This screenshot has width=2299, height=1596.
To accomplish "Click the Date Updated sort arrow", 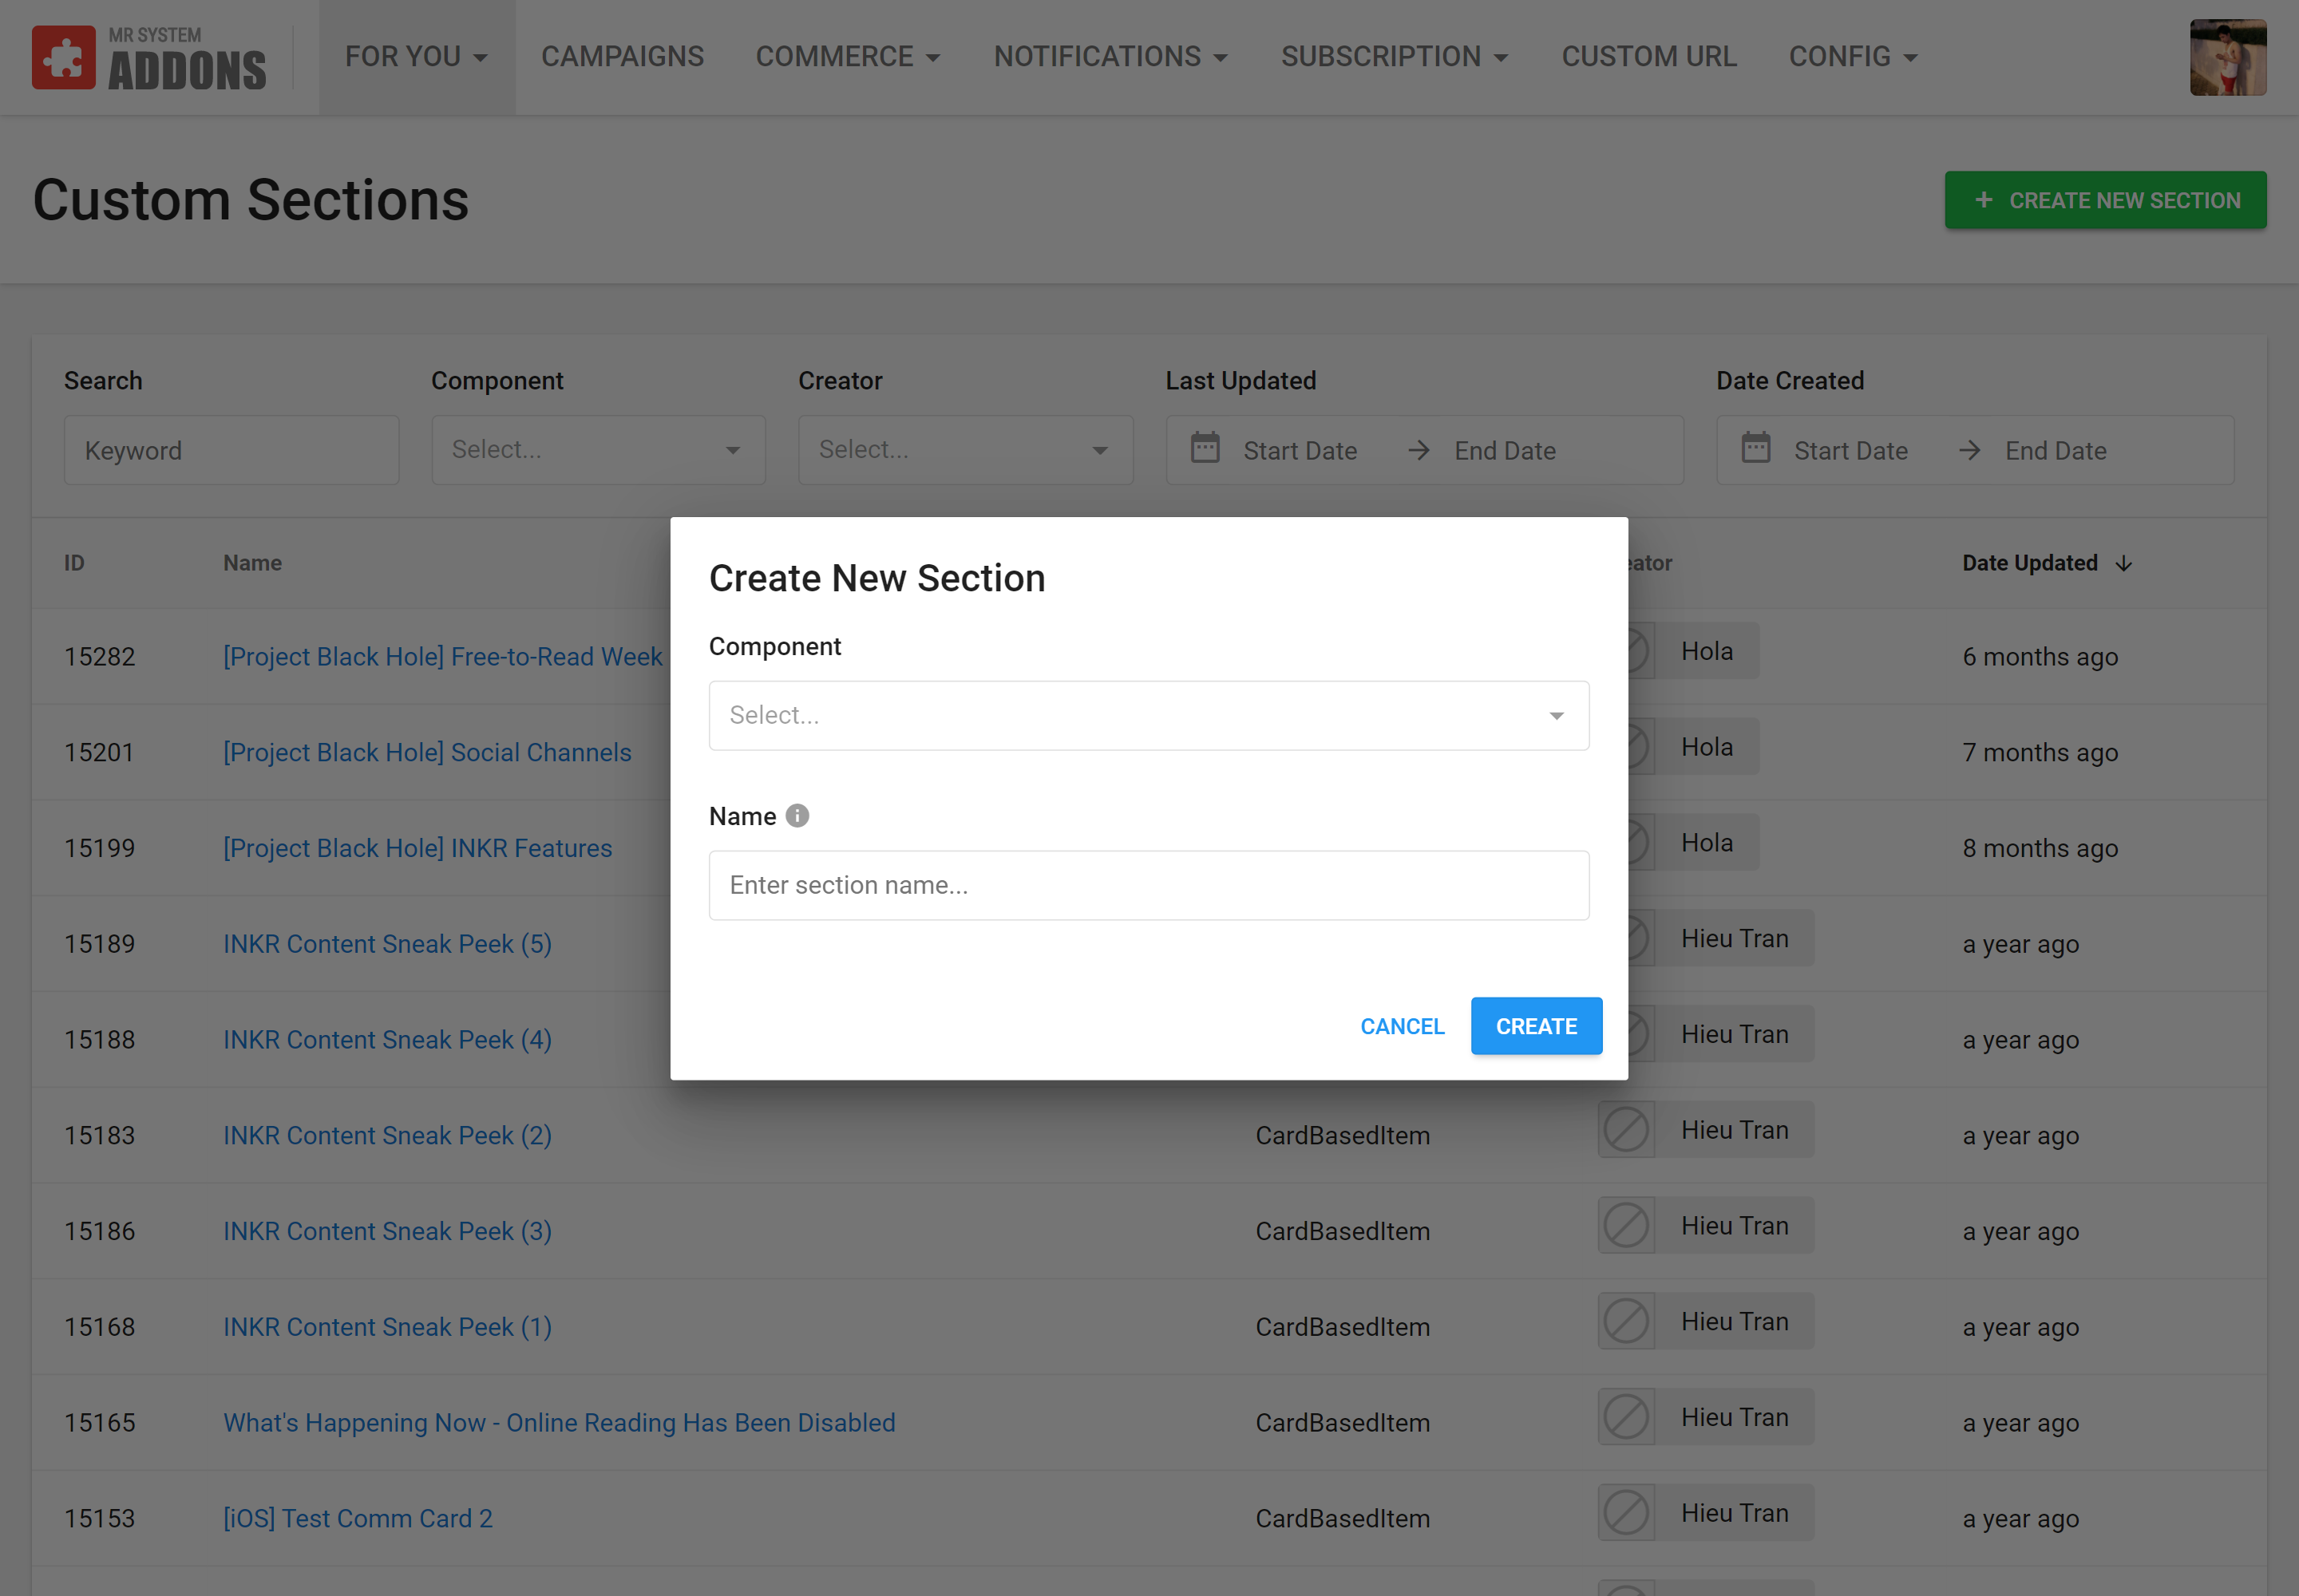I will (x=2124, y=564).
